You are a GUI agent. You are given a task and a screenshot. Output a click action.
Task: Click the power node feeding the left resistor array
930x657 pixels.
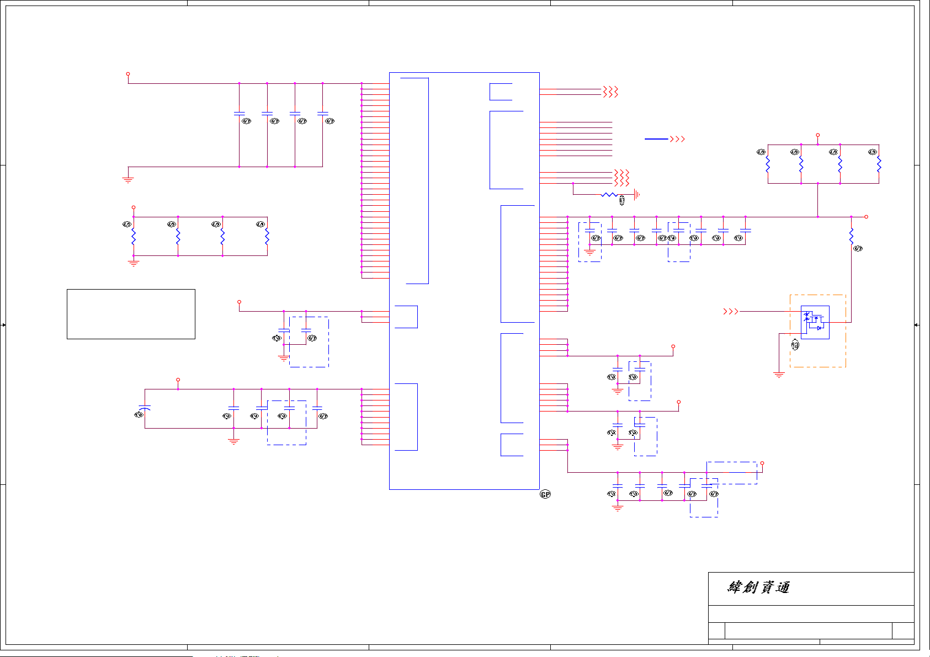[x=134, y=207]
